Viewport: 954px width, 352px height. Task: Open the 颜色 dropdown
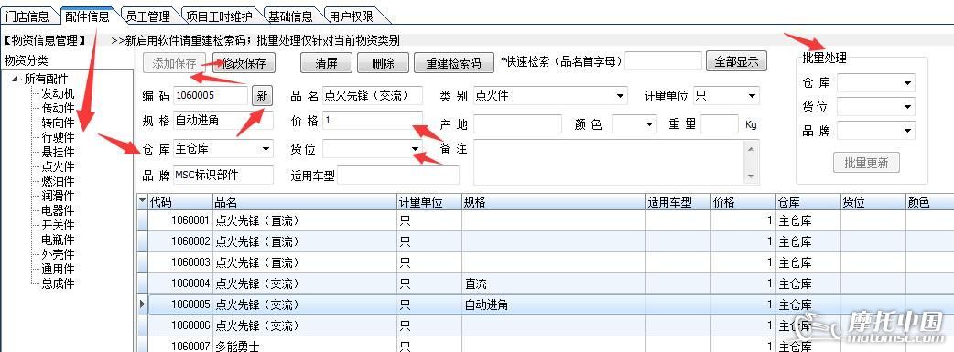pyautogui.click(x=634, y=124)
